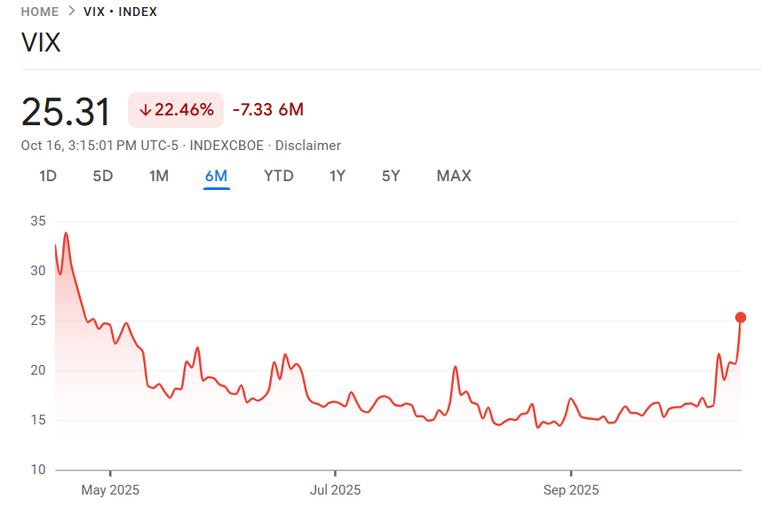Click the May 2025 axis label

[x=110, y=489]
